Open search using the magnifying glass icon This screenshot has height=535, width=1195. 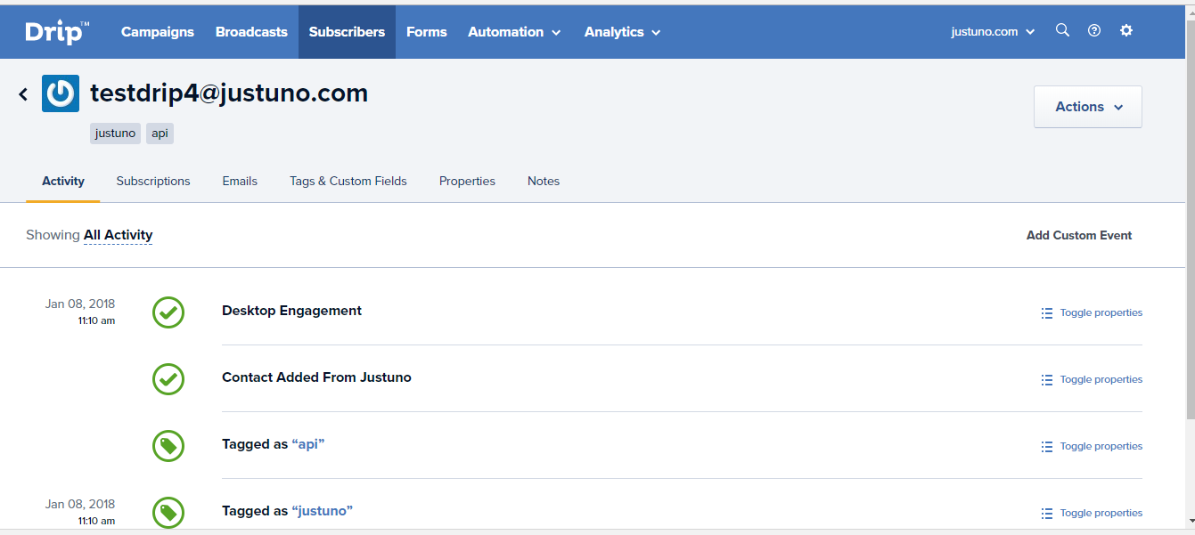tap(1062, 30)
